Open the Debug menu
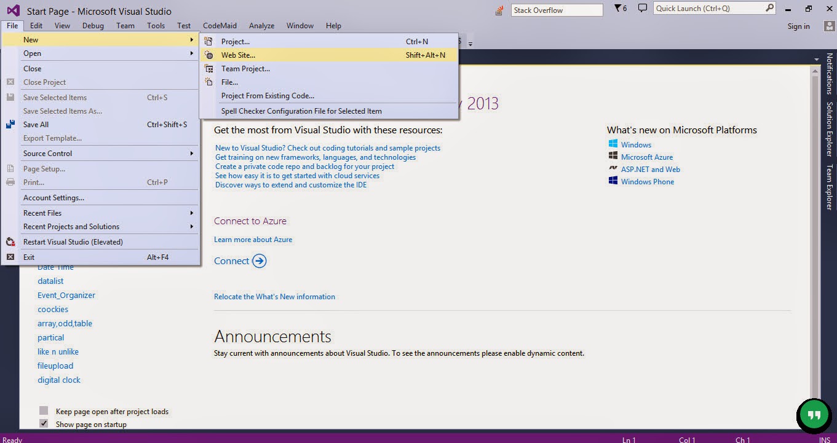 coord(93,26)
